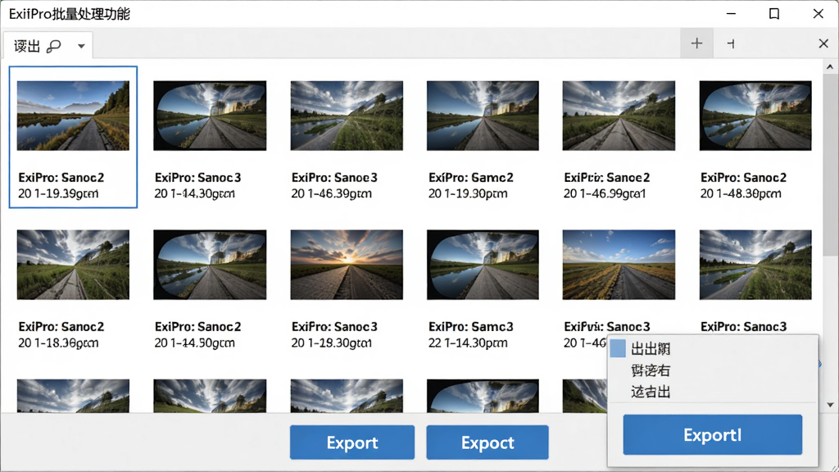Select thumbnail dated 20 1-19.39
This screenshot has width=839, height=472.
pyautogui.click(x=73, y=116)
